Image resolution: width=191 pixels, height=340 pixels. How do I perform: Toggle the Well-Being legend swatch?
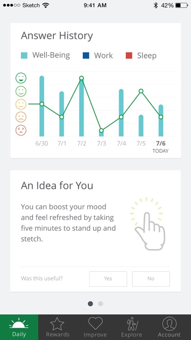tap(24, 55)
